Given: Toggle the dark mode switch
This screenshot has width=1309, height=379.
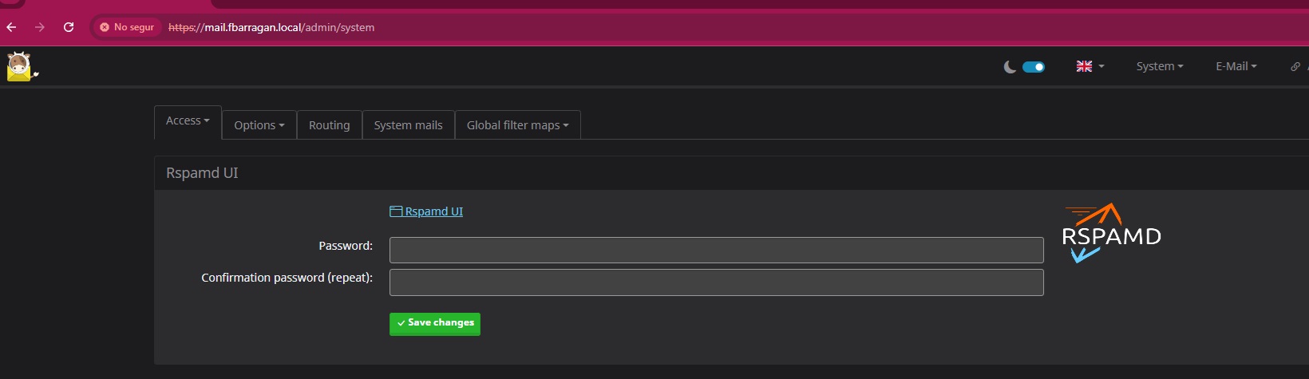Looking at the screenshot, I should tap(1034, 67).
